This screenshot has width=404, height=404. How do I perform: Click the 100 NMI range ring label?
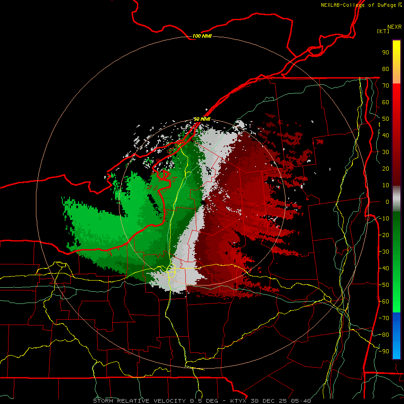click(202, 36)
